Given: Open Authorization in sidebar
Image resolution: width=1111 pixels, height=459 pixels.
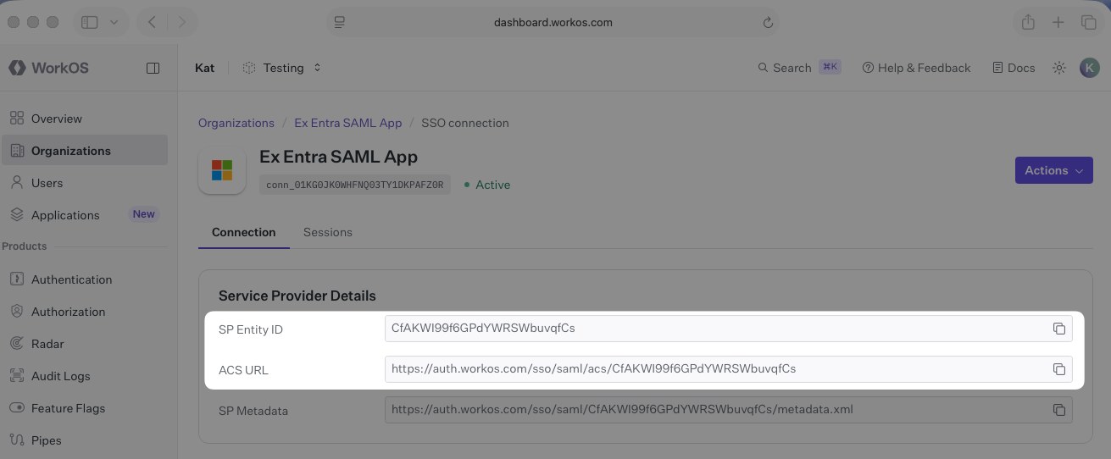Looking at the screenshot, I should click(84, 312).
